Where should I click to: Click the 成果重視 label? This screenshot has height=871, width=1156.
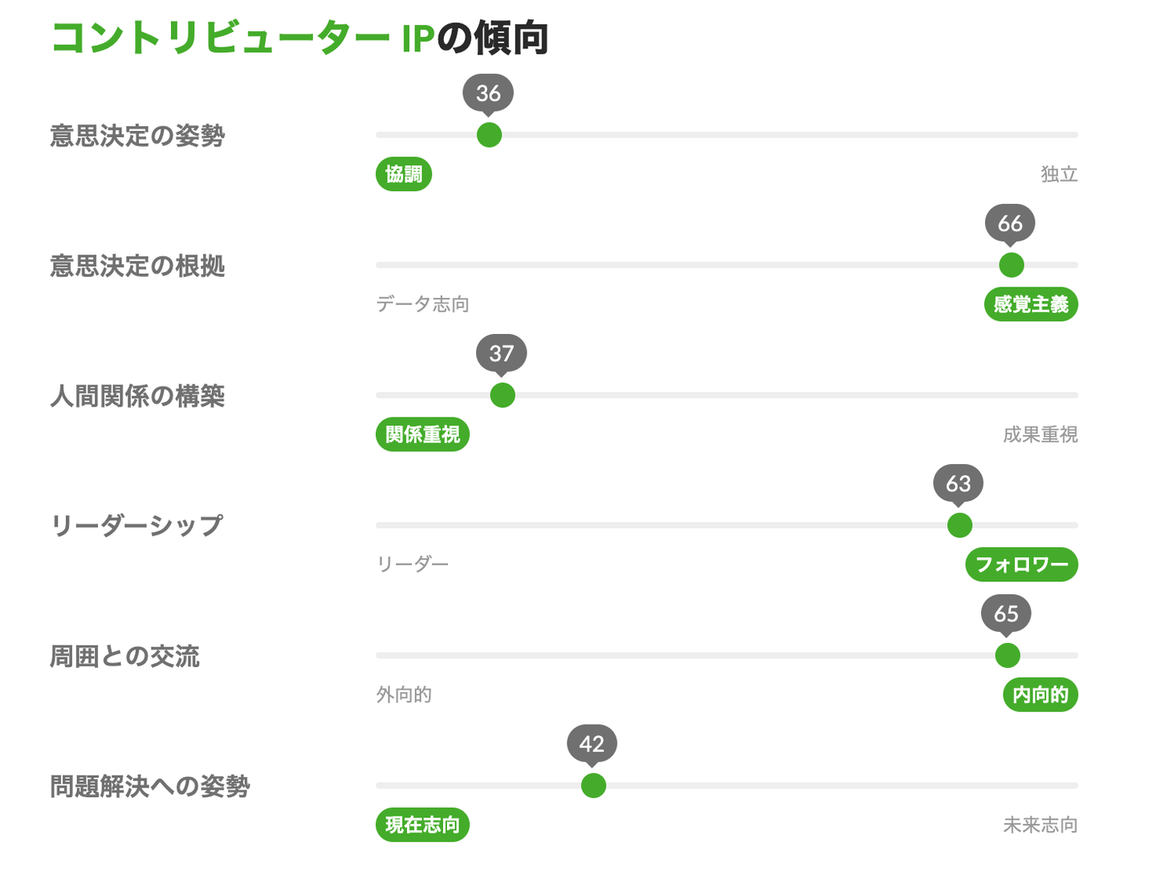1040,434
